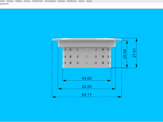Click the command prompt input line
This screenshot has height=122, width=163.
[81, 6]
